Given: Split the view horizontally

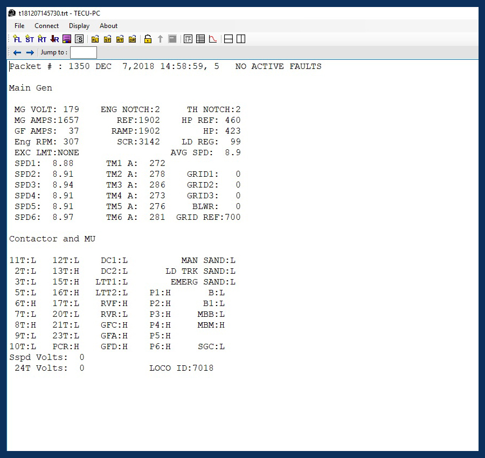Looking at the screenshot, I should pyautogui.click(x=228, y=39).
